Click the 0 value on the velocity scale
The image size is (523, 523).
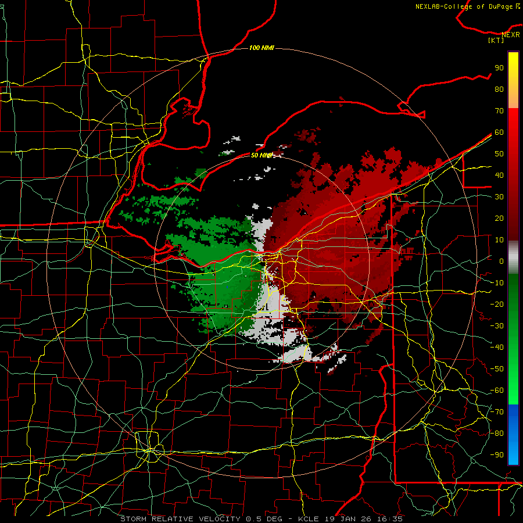[501, 261]
